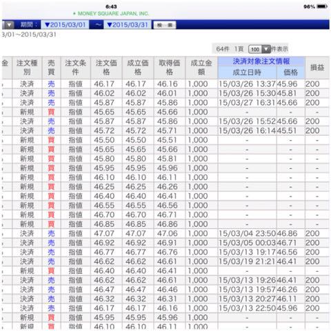The height and width of the screenshot is (331, 331).
Task: Expand the dropdown arrow left of 期間
Action: [x=9, y=25]
